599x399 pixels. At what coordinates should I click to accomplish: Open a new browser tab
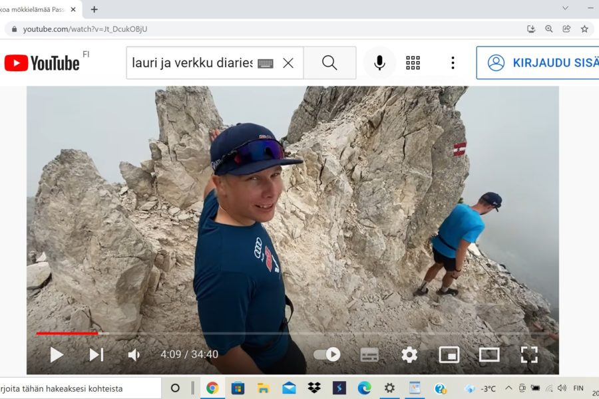tap(94, 9)
